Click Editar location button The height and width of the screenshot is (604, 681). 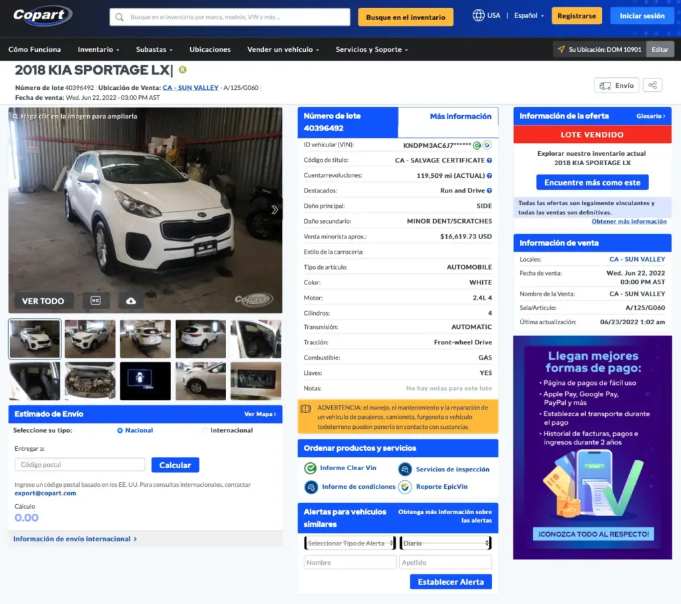pos(660,49)
